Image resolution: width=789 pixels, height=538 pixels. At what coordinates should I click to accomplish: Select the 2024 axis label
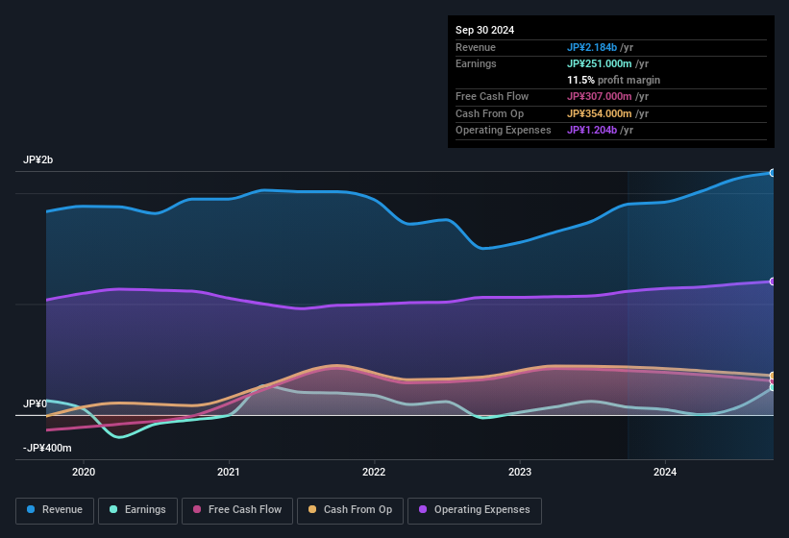(x=665, y=472)
